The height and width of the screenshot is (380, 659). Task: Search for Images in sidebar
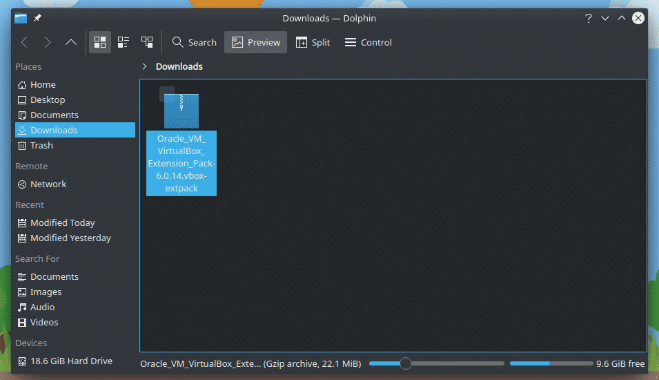75,292
